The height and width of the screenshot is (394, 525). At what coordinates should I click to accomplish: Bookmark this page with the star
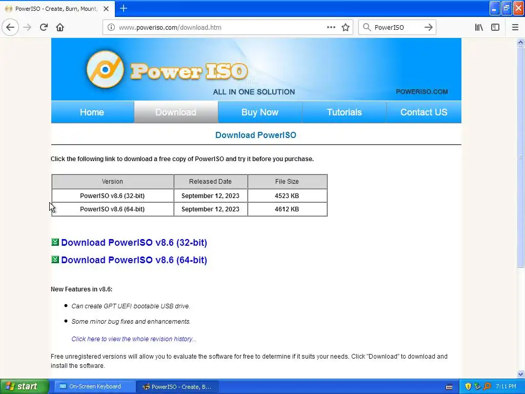click(x=346, y=27)
